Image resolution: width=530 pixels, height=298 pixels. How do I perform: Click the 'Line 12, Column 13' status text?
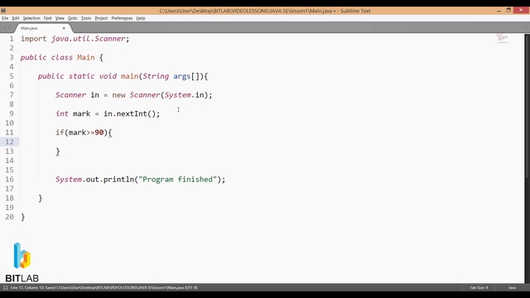[27, 288]
